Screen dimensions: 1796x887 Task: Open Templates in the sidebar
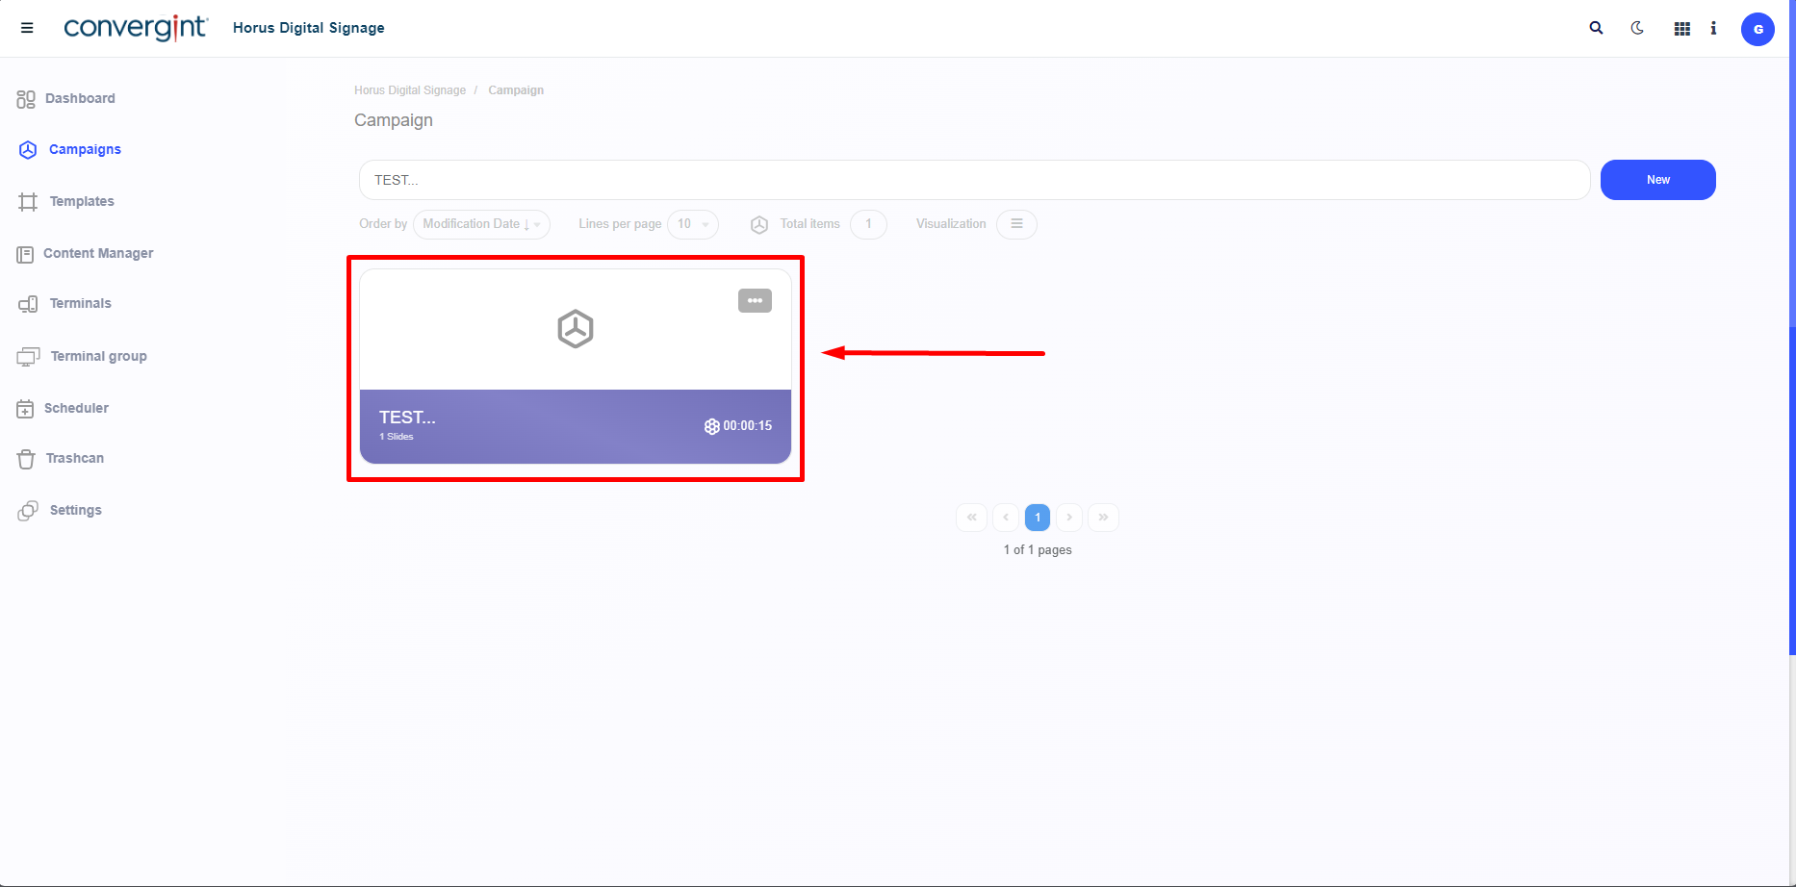(x=82, y=201)
